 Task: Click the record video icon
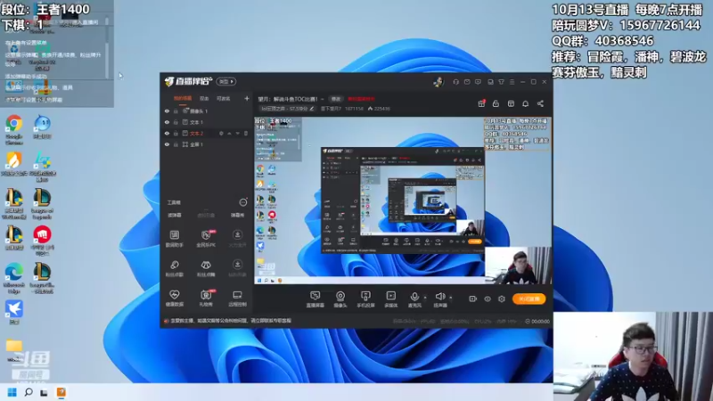pyautogui.click(x=473, y=299)
